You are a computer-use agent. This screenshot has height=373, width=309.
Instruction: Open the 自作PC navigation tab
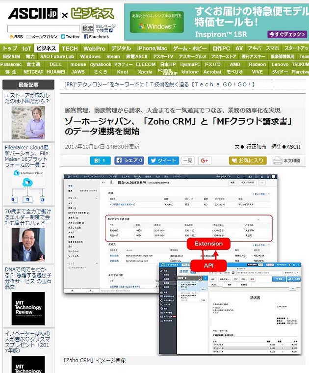tap(221, 48)
